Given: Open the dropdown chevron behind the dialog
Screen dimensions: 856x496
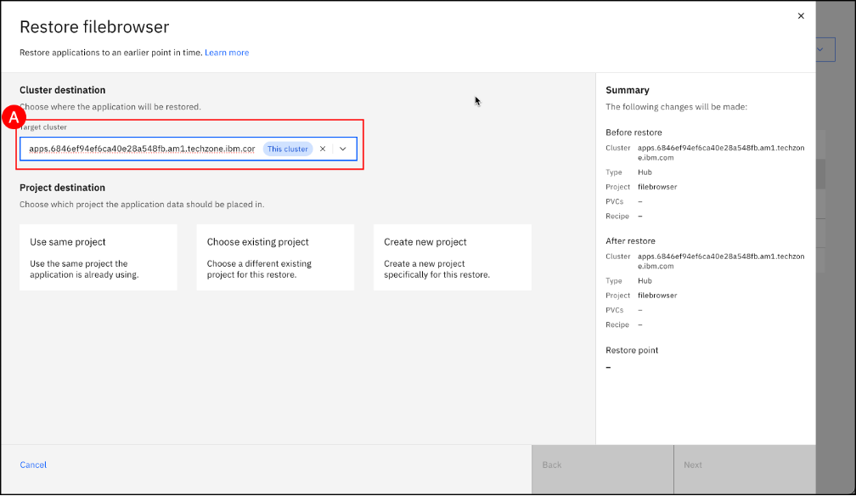Looking at the screenshot, I should [820, 50].
